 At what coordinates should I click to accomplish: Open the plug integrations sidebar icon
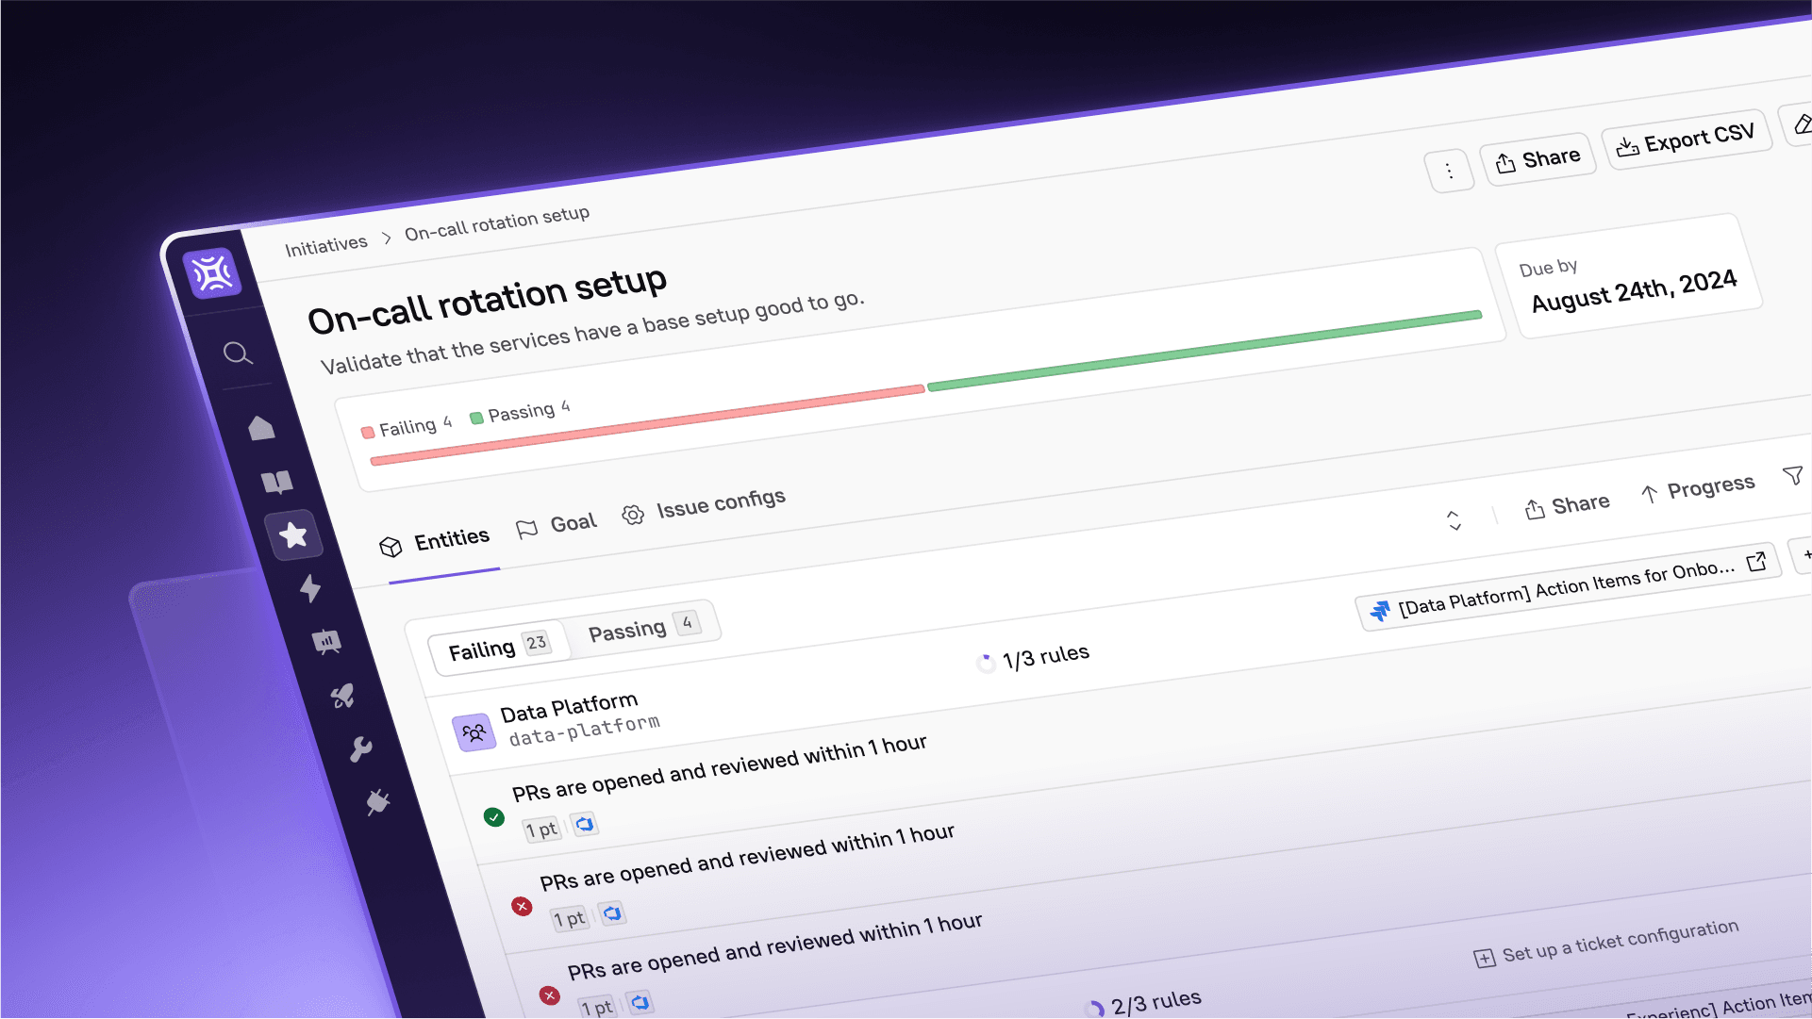[x=378, y=802]
